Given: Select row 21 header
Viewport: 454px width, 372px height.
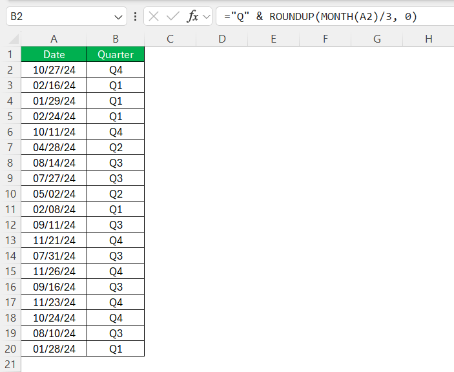Looking at the screenshot, I should [x=10, y=364].
